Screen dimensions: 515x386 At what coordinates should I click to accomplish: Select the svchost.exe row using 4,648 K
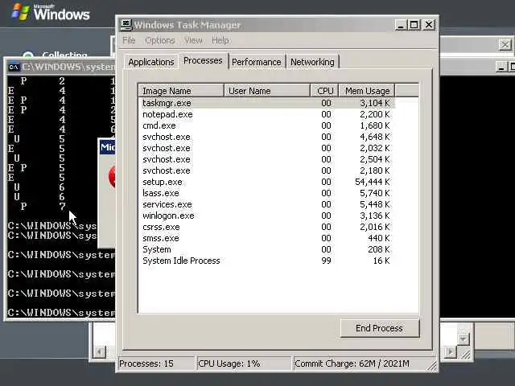pyautogui.click(x=266, y=137)
